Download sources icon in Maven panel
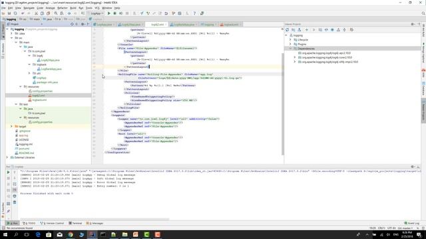Viewport: 426px width, 239px height. coord(300,30)
